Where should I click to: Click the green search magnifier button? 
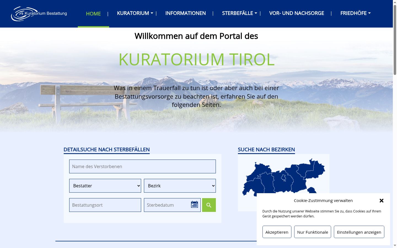click(209, 205)
